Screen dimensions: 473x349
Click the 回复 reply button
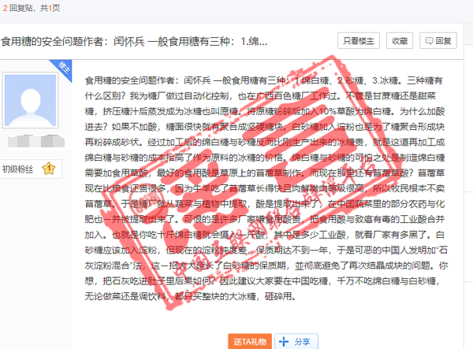point(439,41)
